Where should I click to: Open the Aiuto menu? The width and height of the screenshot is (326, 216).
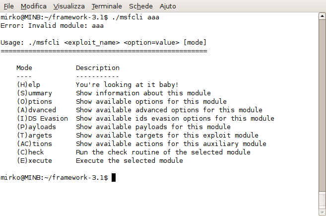coord(168,6)
